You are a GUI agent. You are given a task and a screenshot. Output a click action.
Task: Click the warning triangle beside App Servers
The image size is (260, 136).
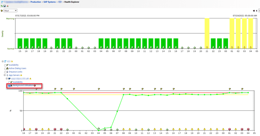click(x=21, y=75)
